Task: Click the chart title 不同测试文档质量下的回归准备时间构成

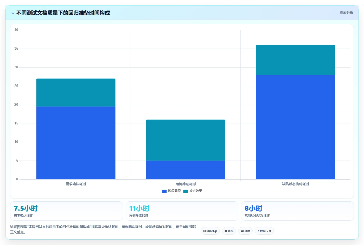Action: click(63, 13)
